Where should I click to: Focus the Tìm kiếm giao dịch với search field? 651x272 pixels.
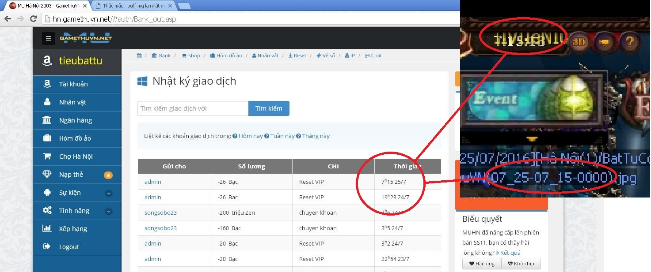pyautogui.click(x=193, y=108)
